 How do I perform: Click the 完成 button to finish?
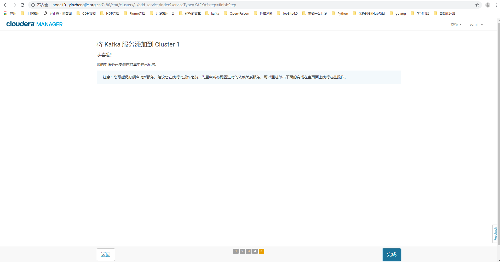pos(392,254)
